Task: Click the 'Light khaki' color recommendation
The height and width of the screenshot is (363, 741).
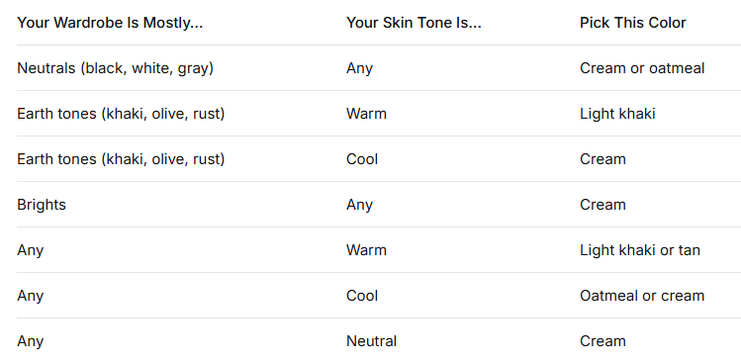Action: pyautogui.click(x=617, y=114)
